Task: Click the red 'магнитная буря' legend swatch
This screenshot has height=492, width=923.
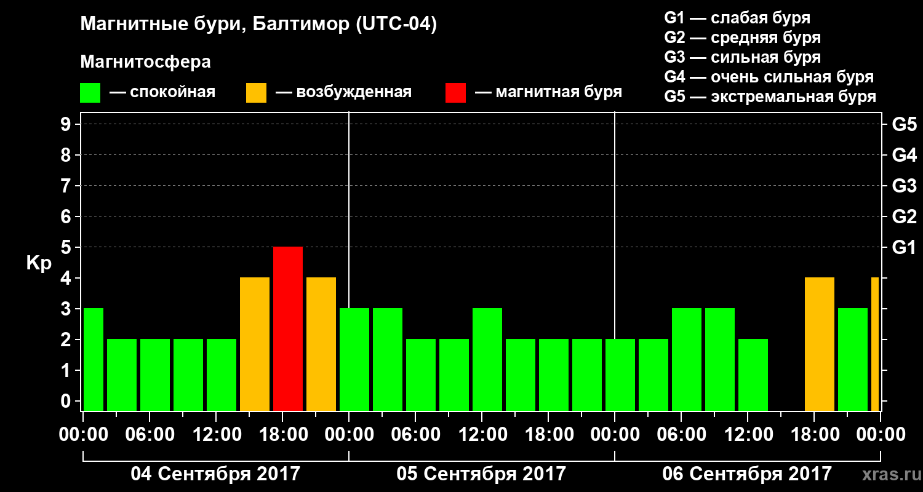Action: click(x=455, y=93)
